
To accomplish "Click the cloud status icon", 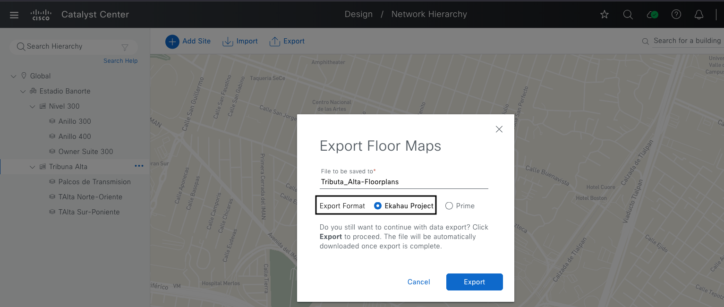I will point(652,15).
